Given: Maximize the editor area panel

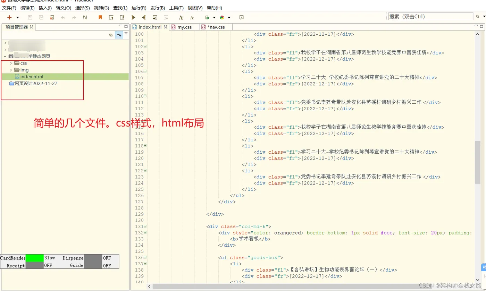Looking at the screenshot, I should (x=482, y=26).
